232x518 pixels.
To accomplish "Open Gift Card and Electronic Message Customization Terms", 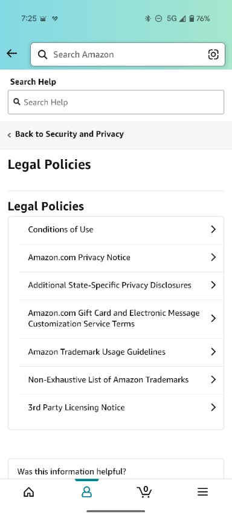I will tap(121, 318).
